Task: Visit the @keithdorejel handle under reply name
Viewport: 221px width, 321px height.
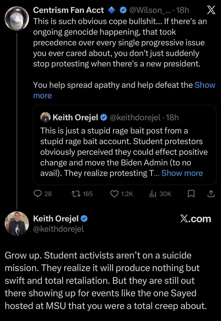Action: point(58,229)
